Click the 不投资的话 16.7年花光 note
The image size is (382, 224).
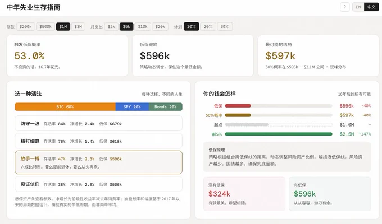coord(37,67)
